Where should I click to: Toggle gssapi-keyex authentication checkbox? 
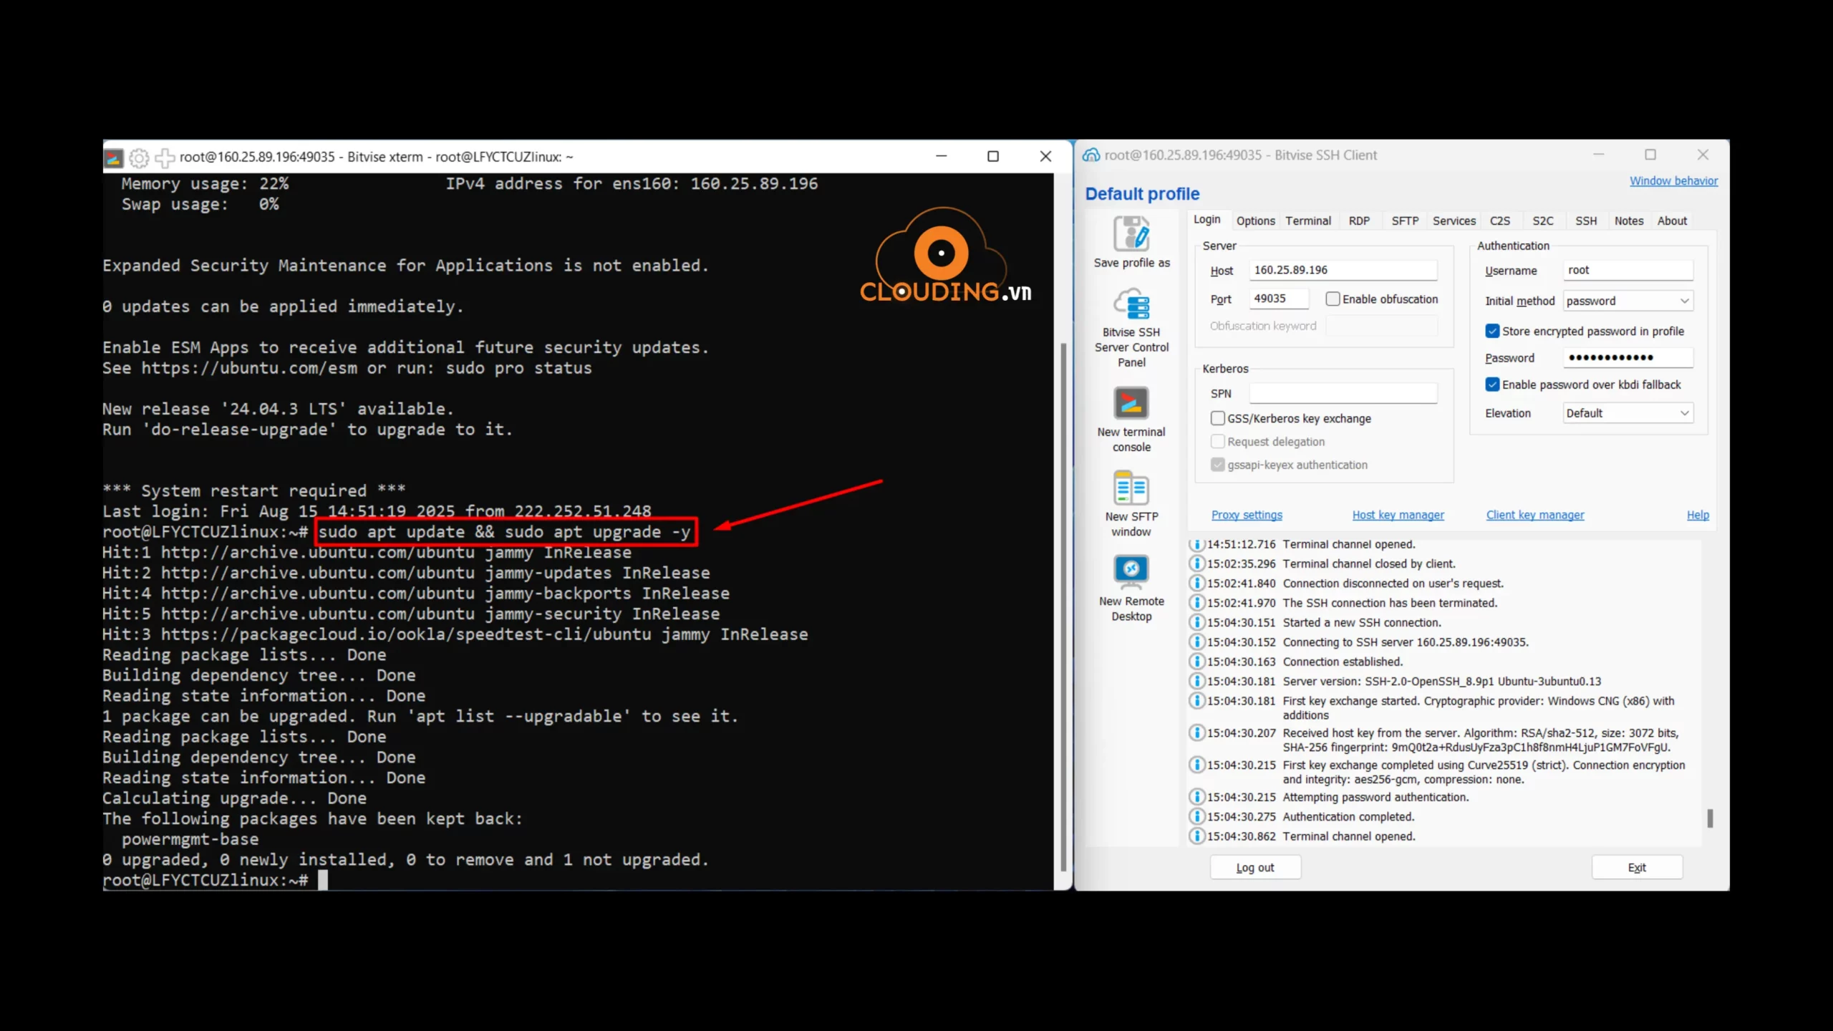1217,465
